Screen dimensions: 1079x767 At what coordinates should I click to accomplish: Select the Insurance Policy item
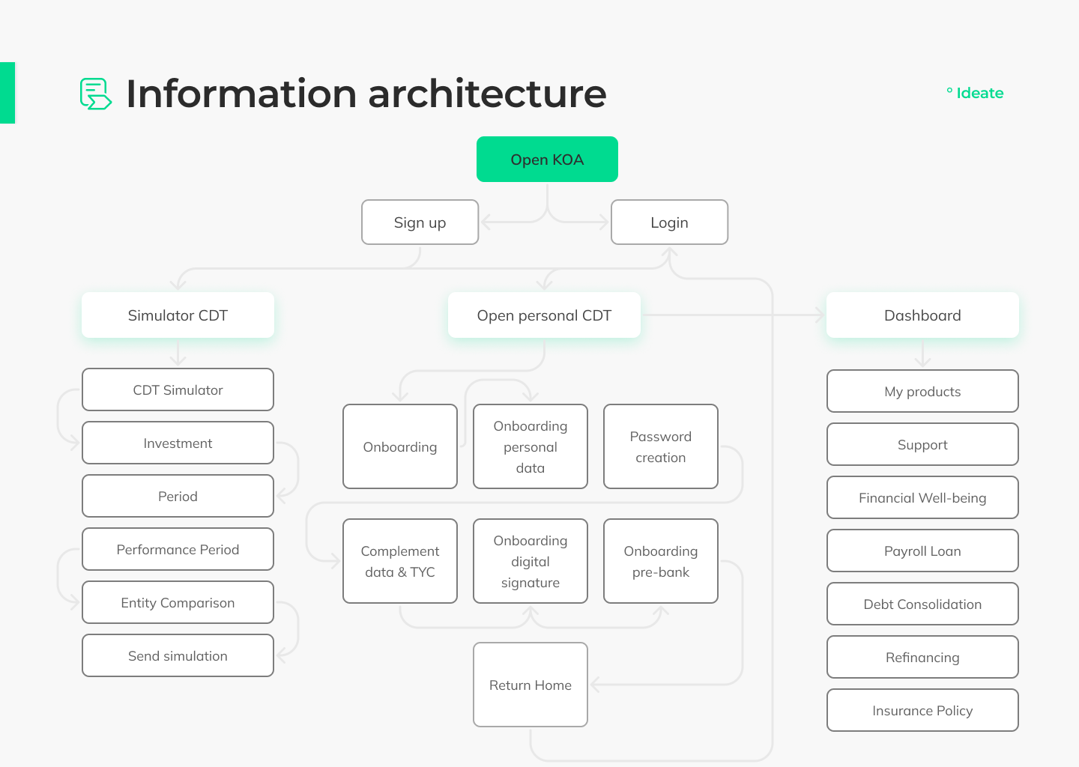click(x=922, y=710)
